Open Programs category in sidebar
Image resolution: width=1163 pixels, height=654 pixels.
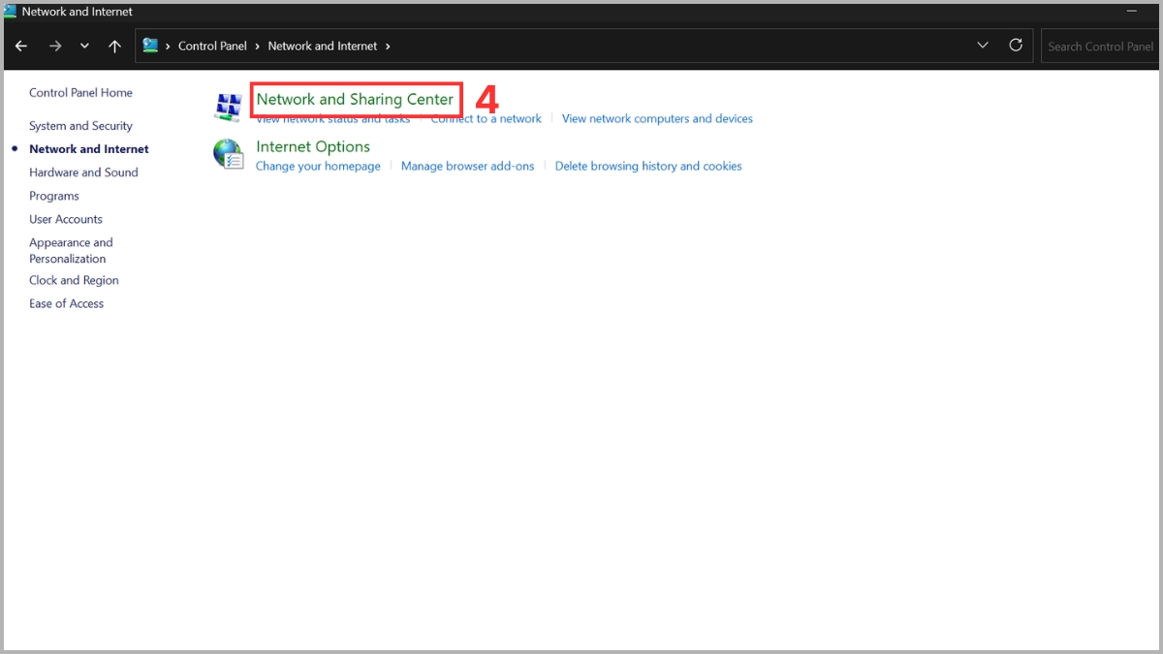click(54, 196)
